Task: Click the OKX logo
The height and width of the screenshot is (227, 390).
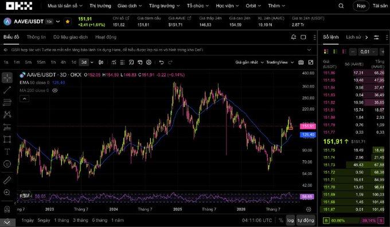Action: tap(19, 6)
